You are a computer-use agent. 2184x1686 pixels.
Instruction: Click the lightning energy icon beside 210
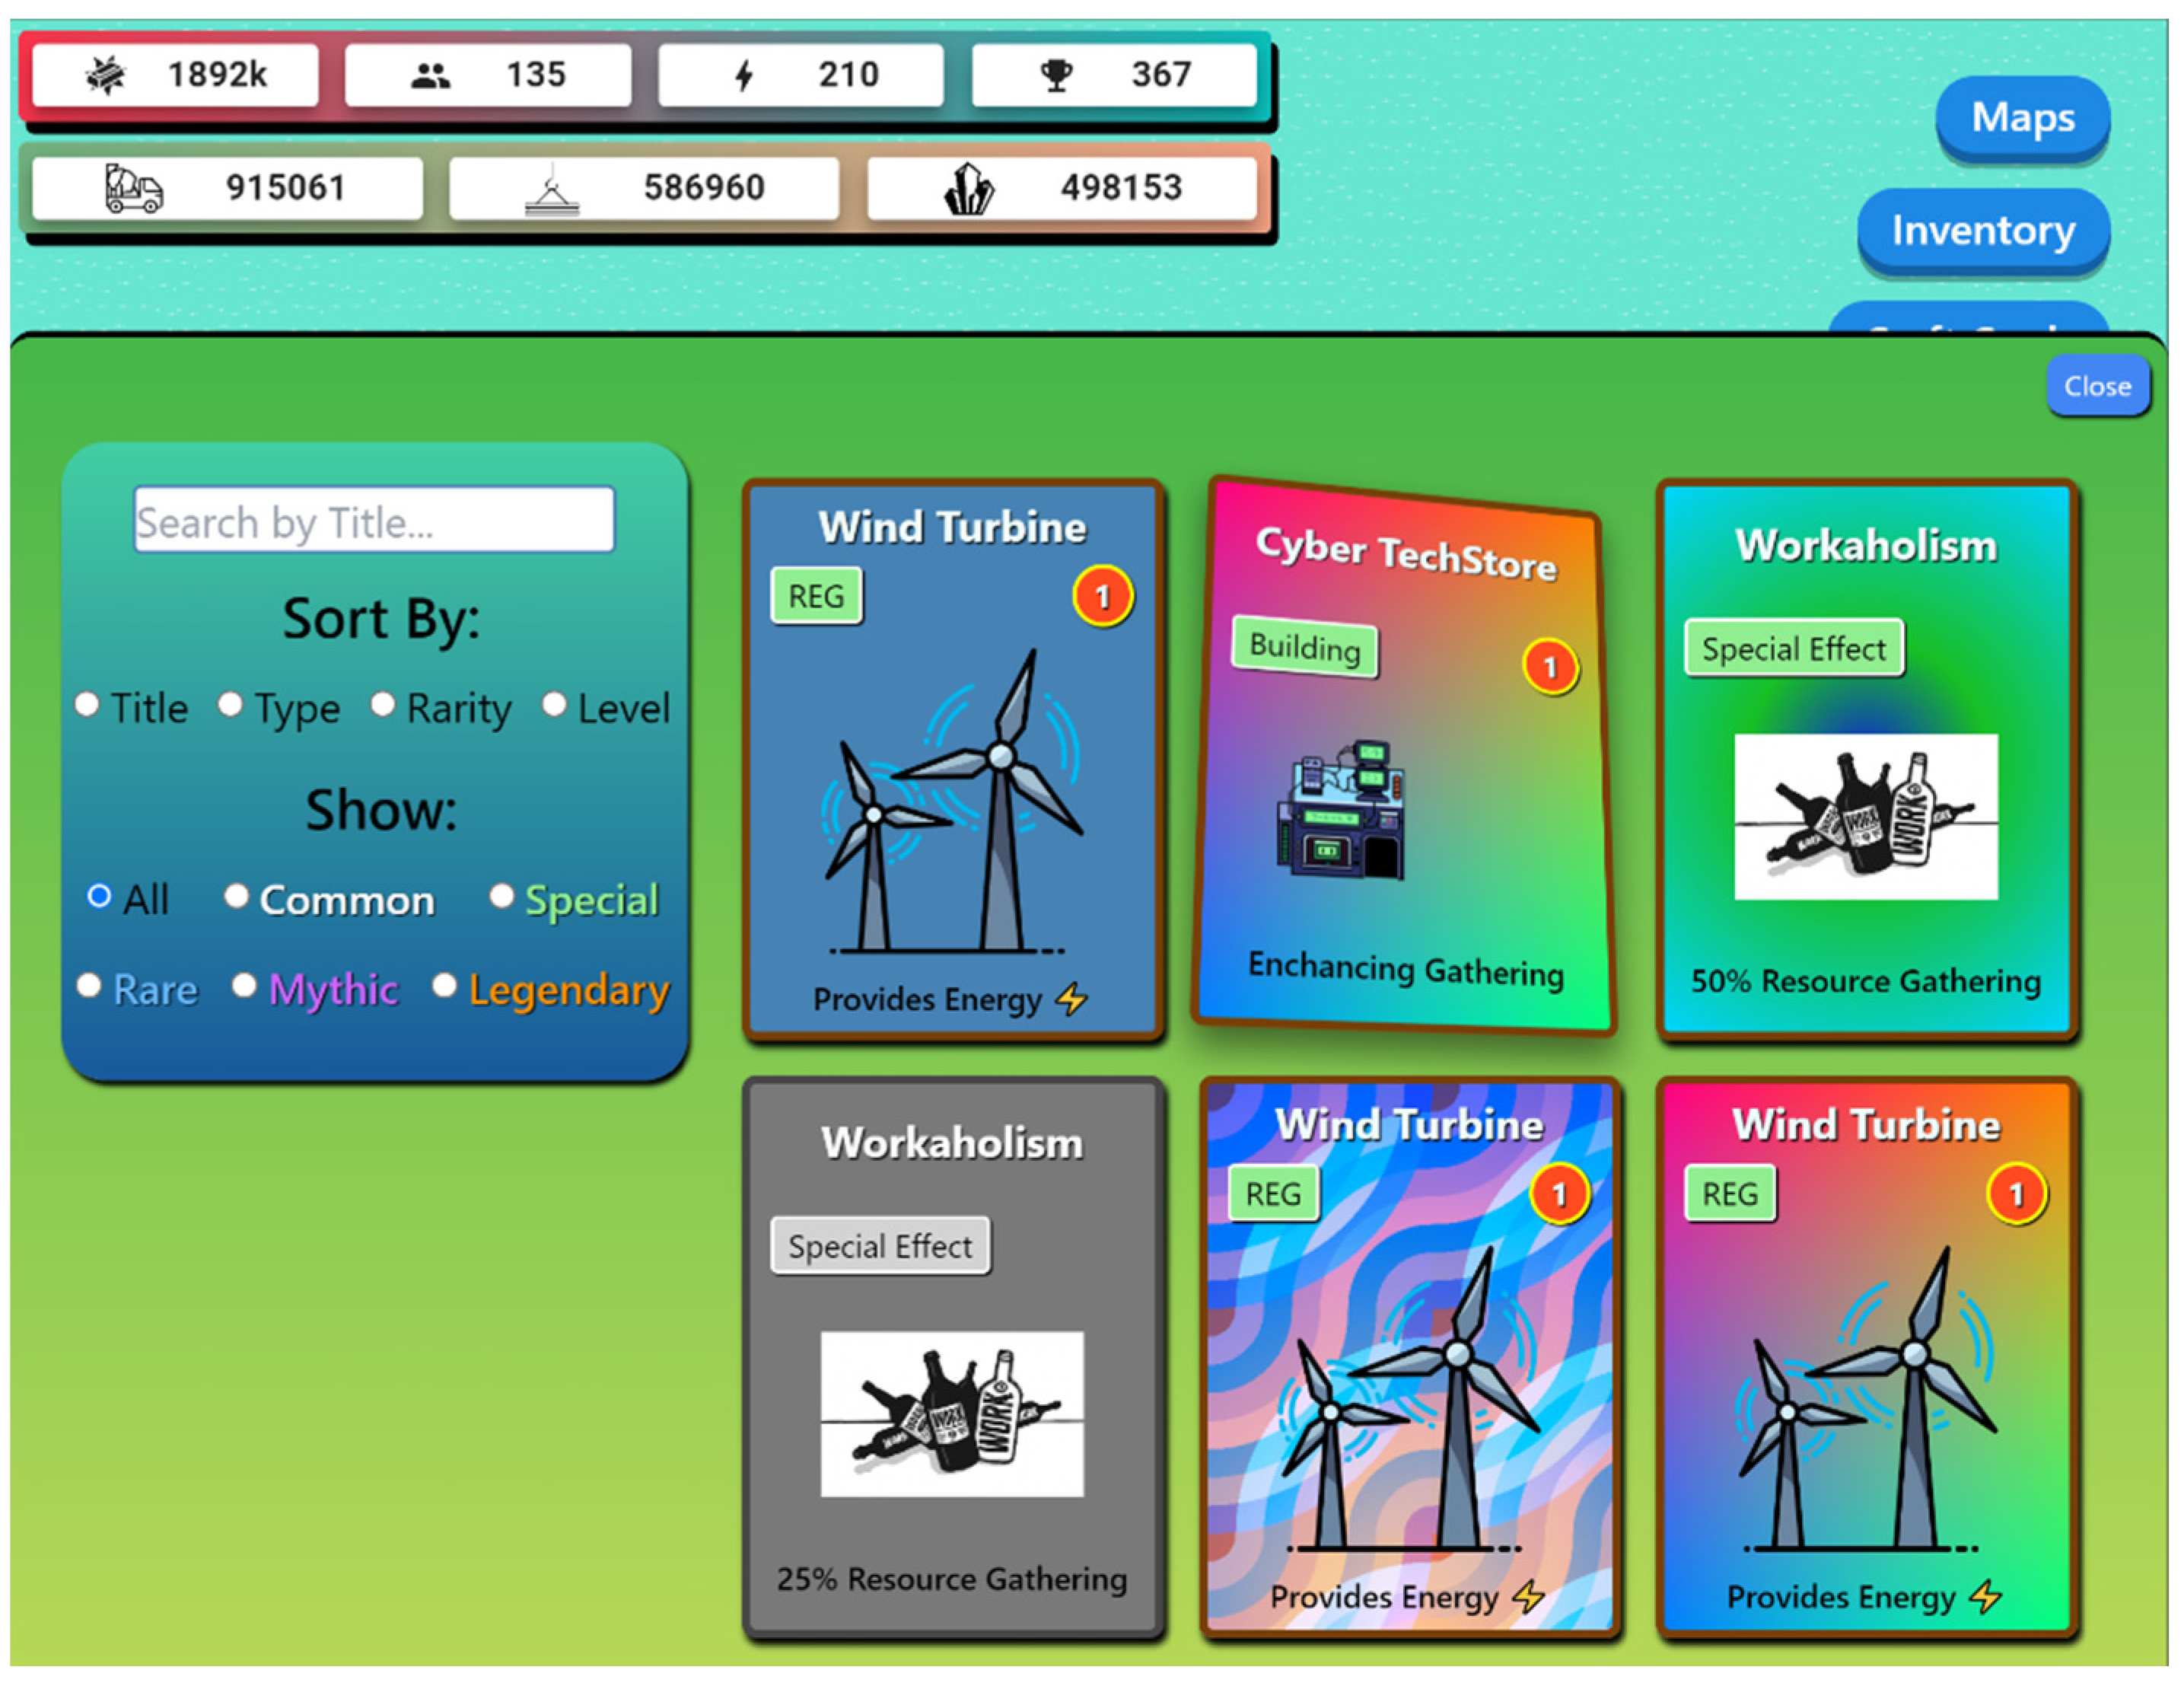pyautogui.click(x=744, y=75)
